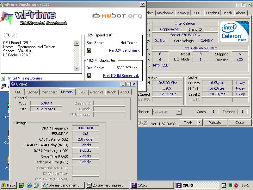
Task: Click the red shield security tray icon
Action: (x=236, y=185)
